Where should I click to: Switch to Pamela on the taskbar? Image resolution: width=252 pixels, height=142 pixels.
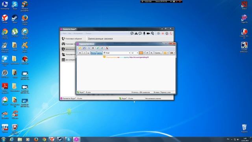[76, 139]
